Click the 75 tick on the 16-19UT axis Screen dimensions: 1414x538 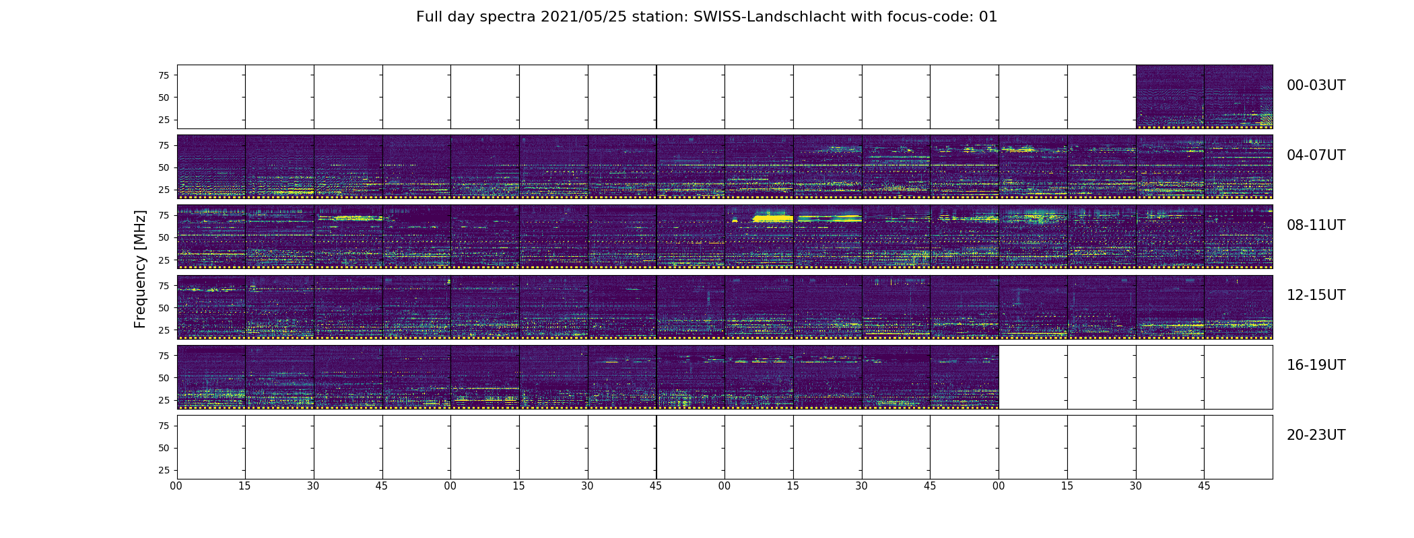pyautogui.click(x=163, y=356)
